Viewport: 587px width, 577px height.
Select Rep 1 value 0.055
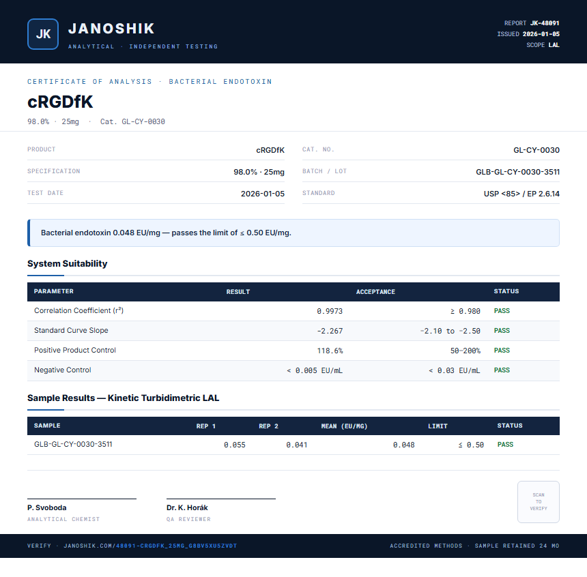coord(235,445)
